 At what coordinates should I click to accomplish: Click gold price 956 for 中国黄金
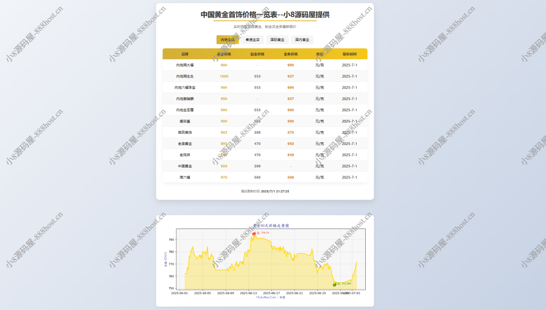[x=224, y=166]
